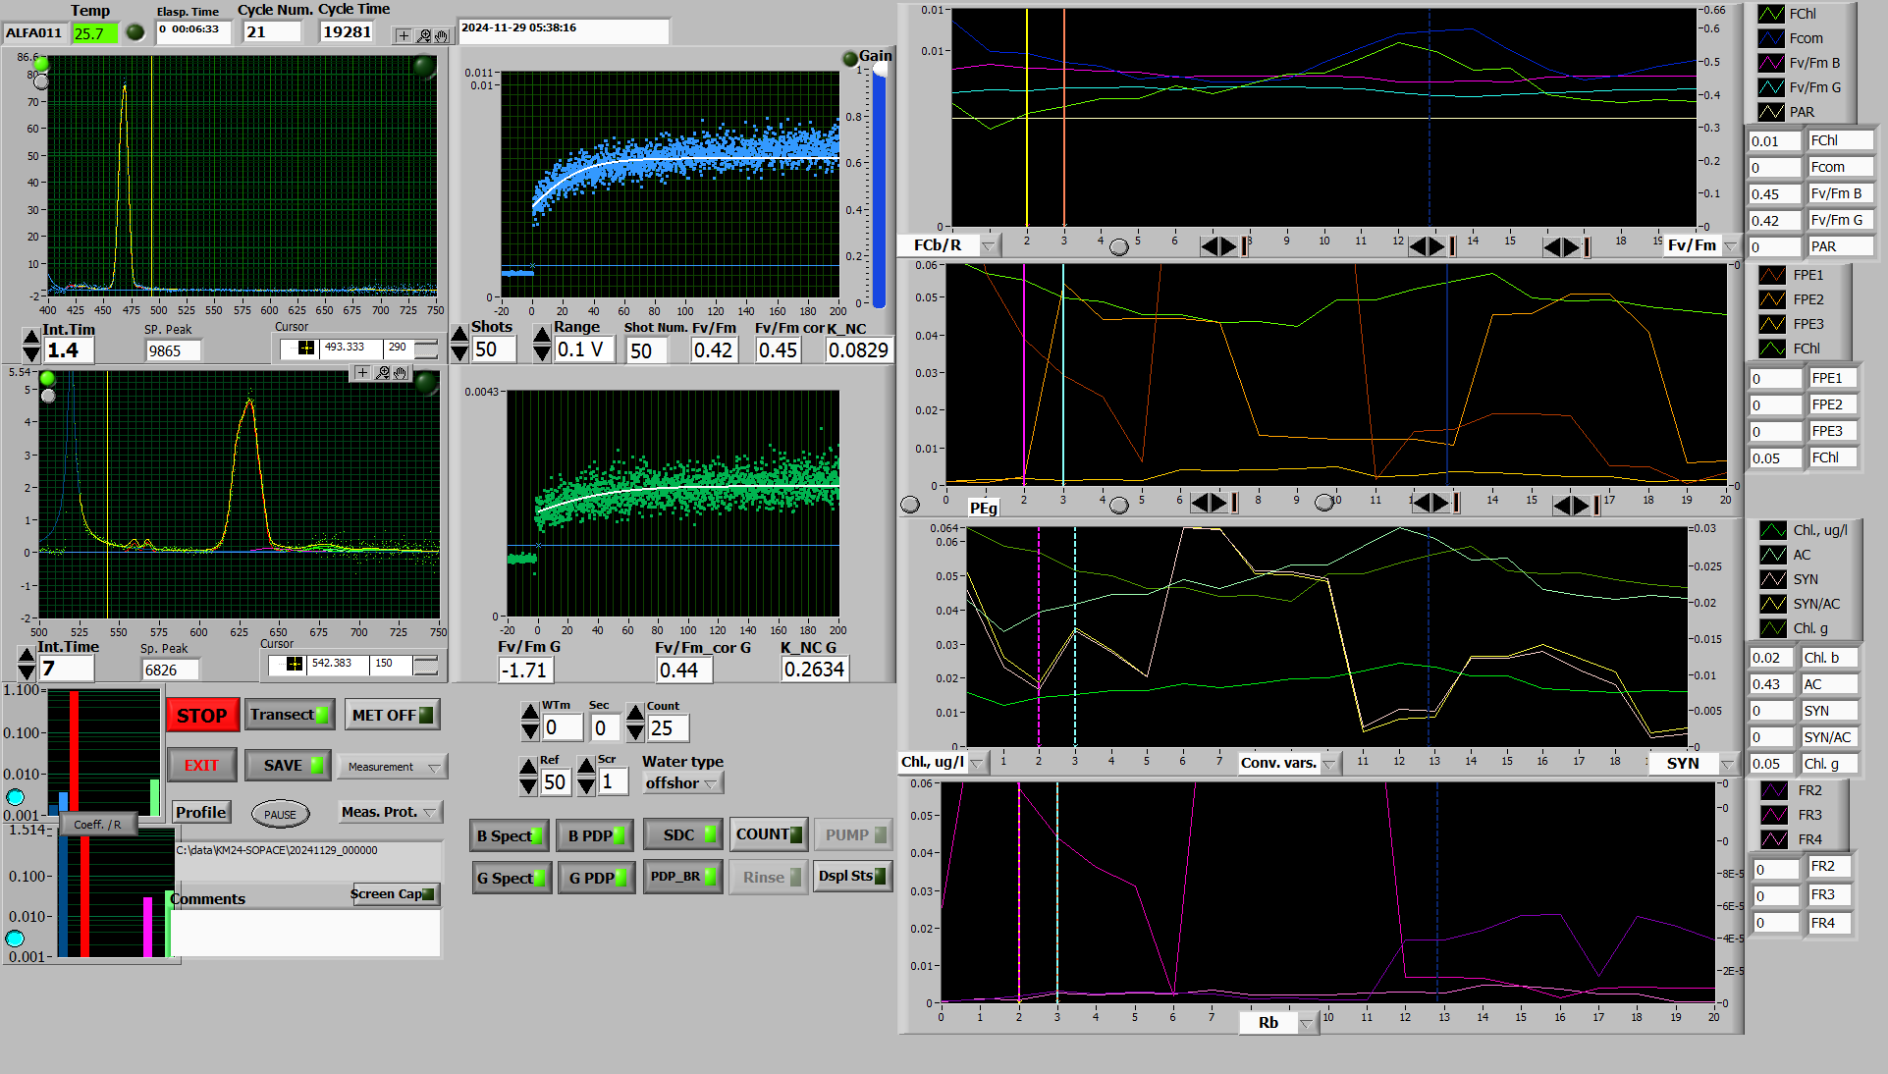The width and height of the screenshot is (1888, 1074).
Task: Open the Meas. Prot. dropdown
Action: click(390, 812)
